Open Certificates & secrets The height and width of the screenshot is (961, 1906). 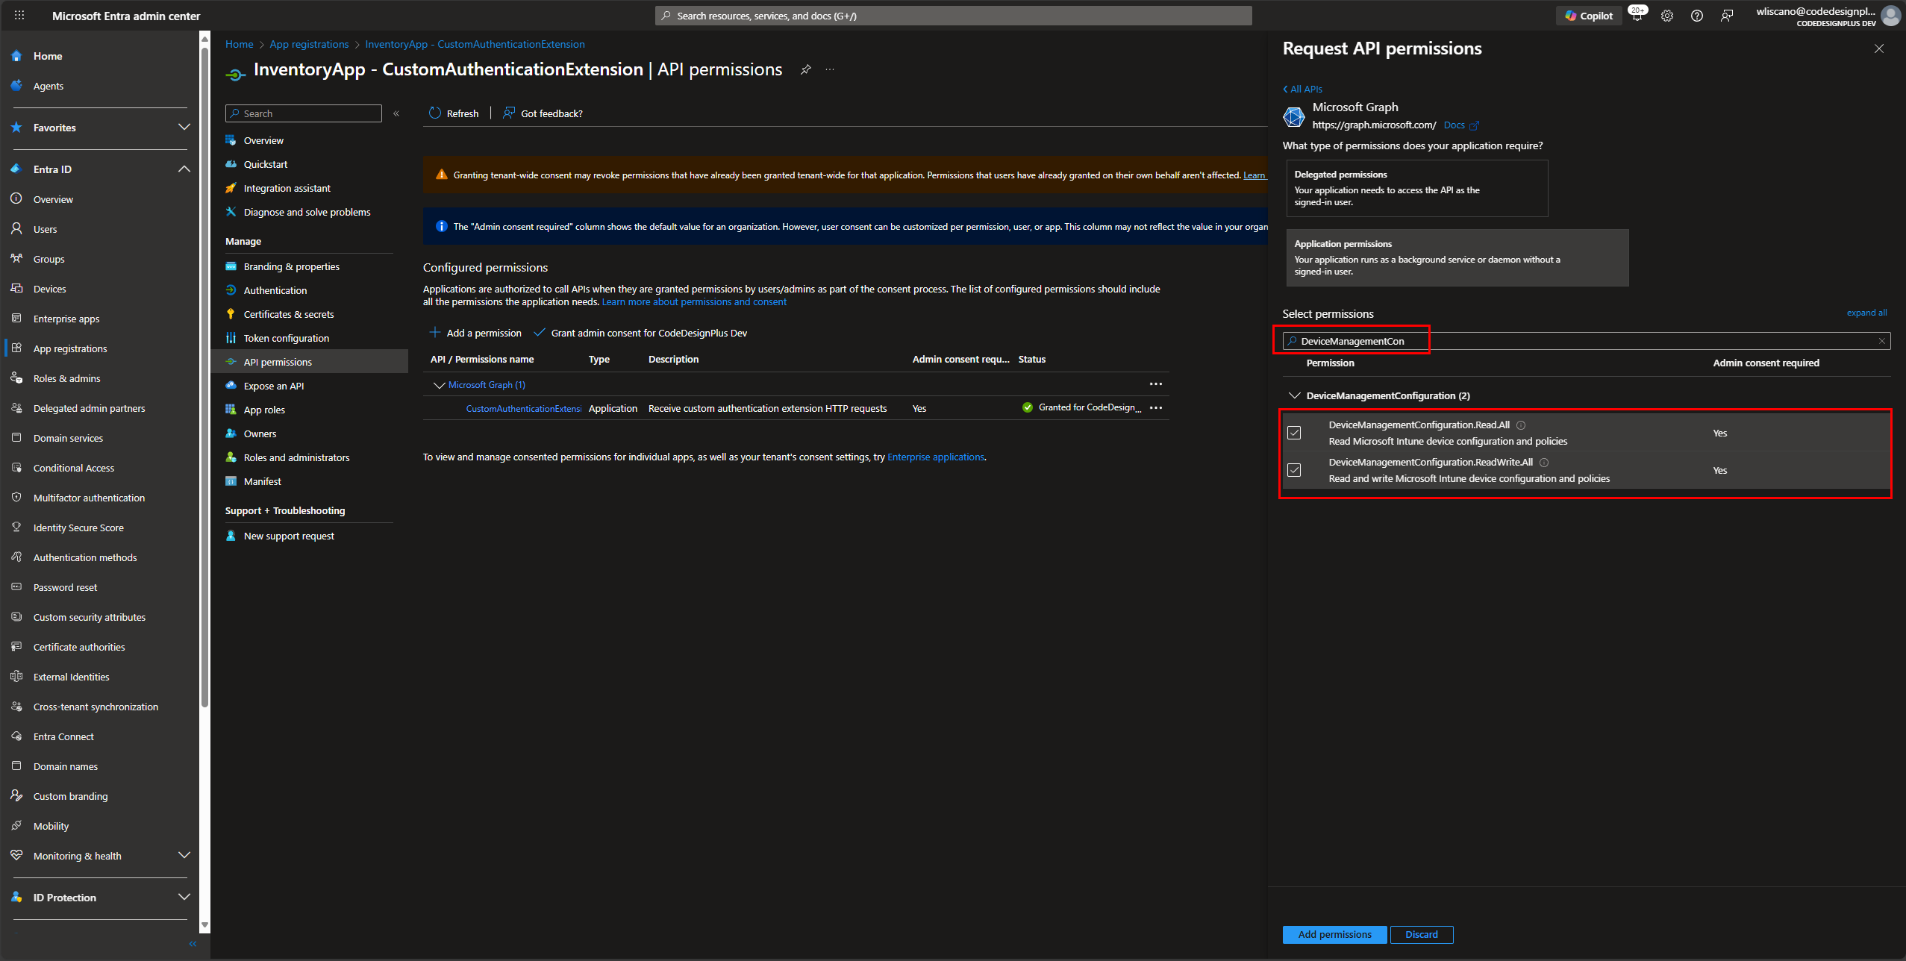[x=289, y=314]
